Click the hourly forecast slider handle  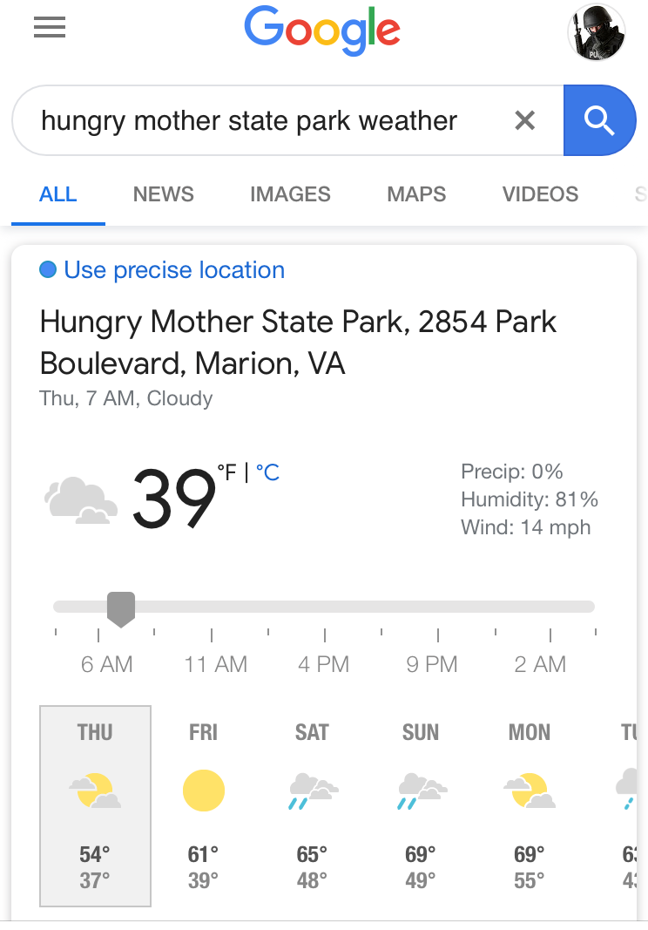(x=120, y=608)
